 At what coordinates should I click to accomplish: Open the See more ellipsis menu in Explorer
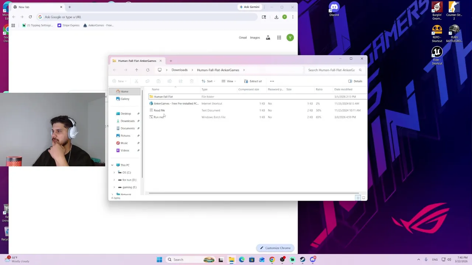coord(272,81)
